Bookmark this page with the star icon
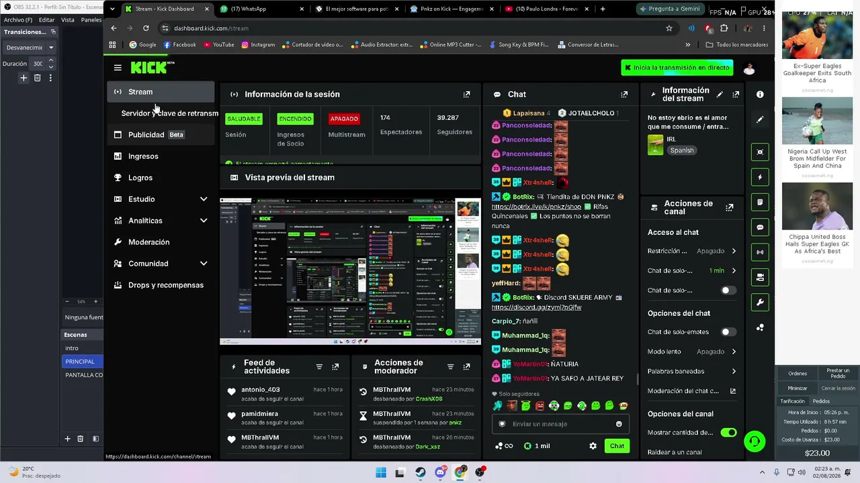Screen dimensions: 860x483 tap(669, 28)
